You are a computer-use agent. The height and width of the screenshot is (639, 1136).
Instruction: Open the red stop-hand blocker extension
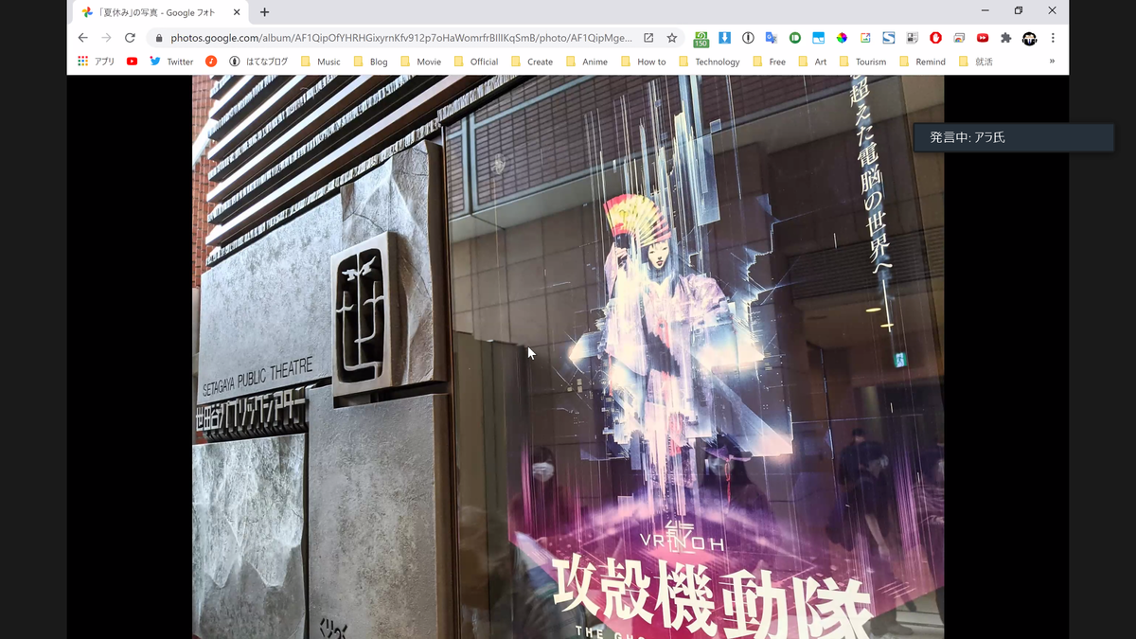[935, 38]
